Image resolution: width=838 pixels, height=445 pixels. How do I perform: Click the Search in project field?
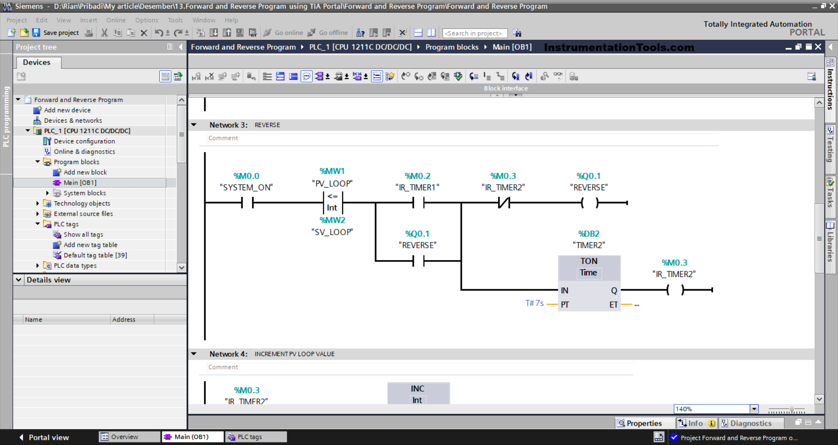coord(475,33)
